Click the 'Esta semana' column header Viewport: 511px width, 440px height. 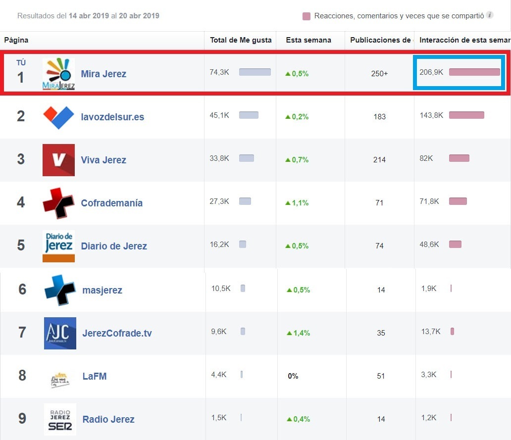pyautogui.click(x=308, y=40)
